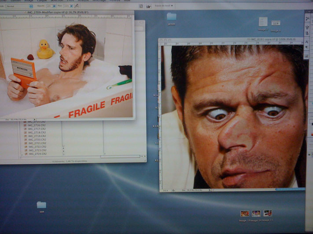
Task: Click the Finder status text about éléments disponibles
Action: click(70, 161)
